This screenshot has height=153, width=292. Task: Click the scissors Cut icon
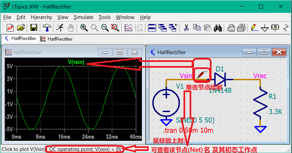(186, 28)
